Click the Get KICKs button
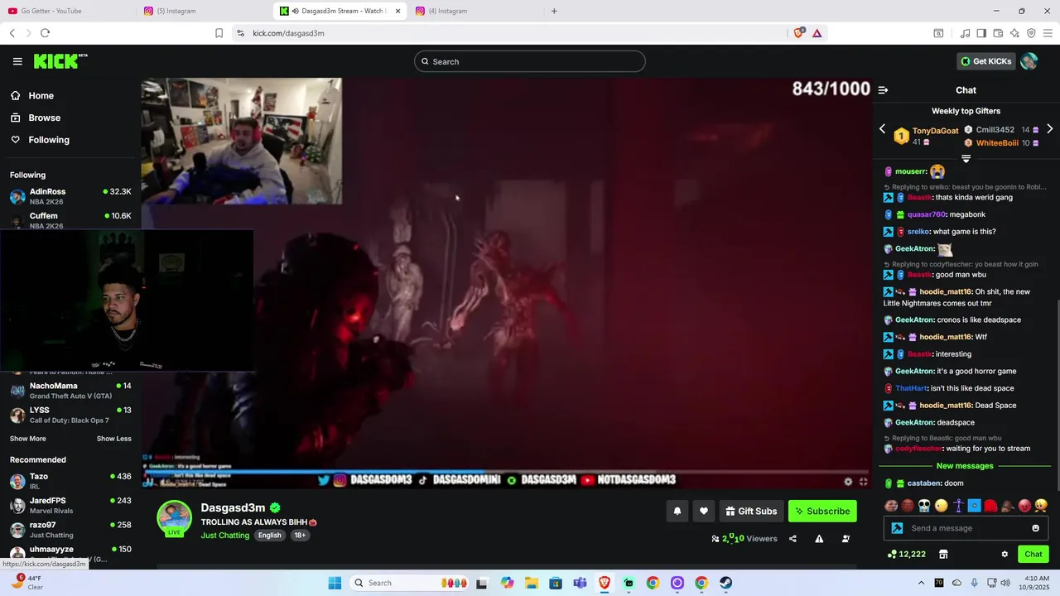The width and height of the screenshot is (1060, 596). point(985,61)
